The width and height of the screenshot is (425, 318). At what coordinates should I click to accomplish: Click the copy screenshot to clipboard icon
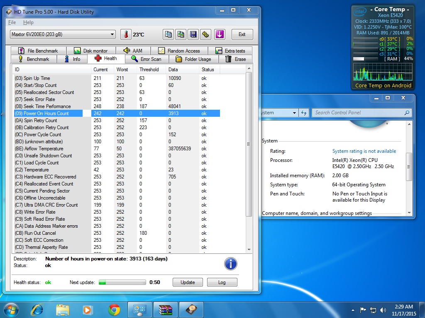181,34
